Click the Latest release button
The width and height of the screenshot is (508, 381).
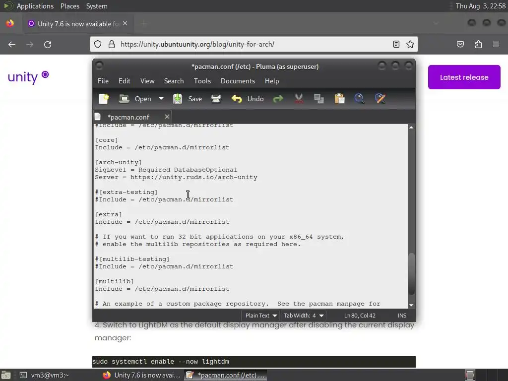tap(464, 77)
